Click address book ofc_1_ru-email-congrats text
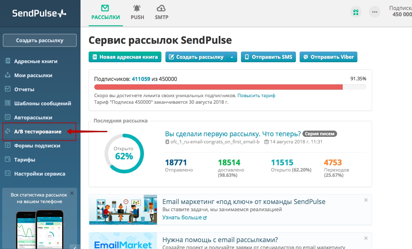The width and height of the screenshot is (412, 249). pyautogui.click(x=215, y=142)
